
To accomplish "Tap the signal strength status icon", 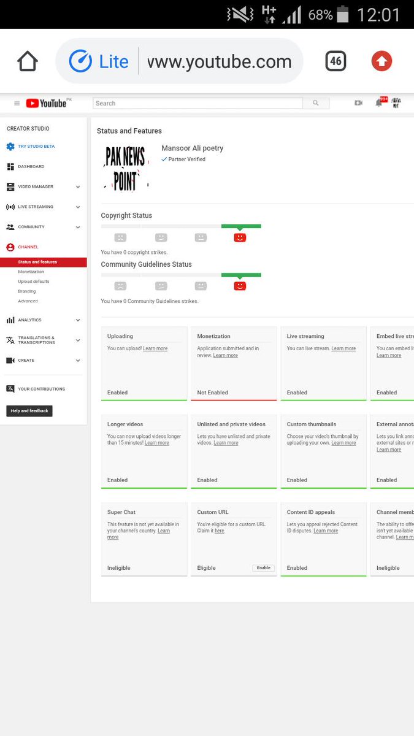I will pos(292,14).
